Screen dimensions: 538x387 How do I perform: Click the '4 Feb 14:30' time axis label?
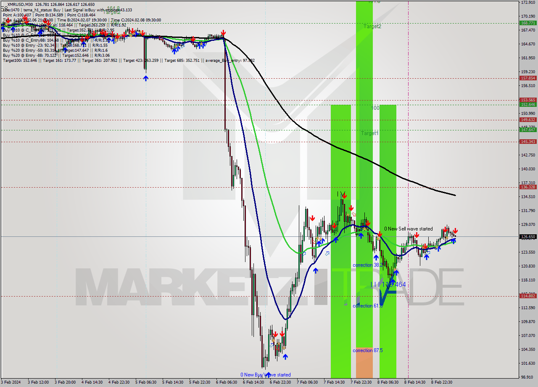coord(92,382)
